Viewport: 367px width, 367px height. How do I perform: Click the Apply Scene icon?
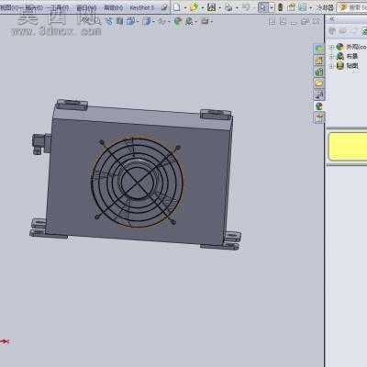(189, 21)
